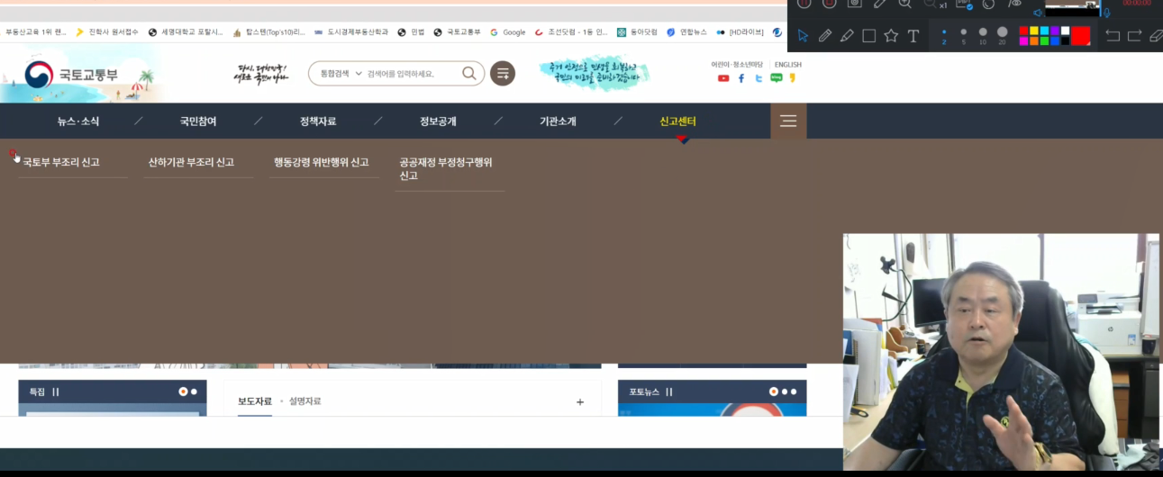The height and width of the screenshot is (477, 1163).
Task: Open the large current color box
Action: pos(1081,36)
